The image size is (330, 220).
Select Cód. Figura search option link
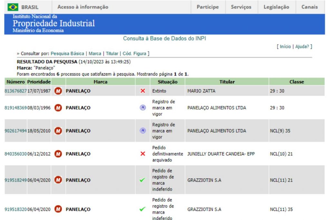point(134,54)
